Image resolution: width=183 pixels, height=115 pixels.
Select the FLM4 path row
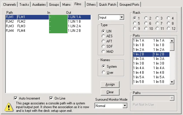pos(48,31)
